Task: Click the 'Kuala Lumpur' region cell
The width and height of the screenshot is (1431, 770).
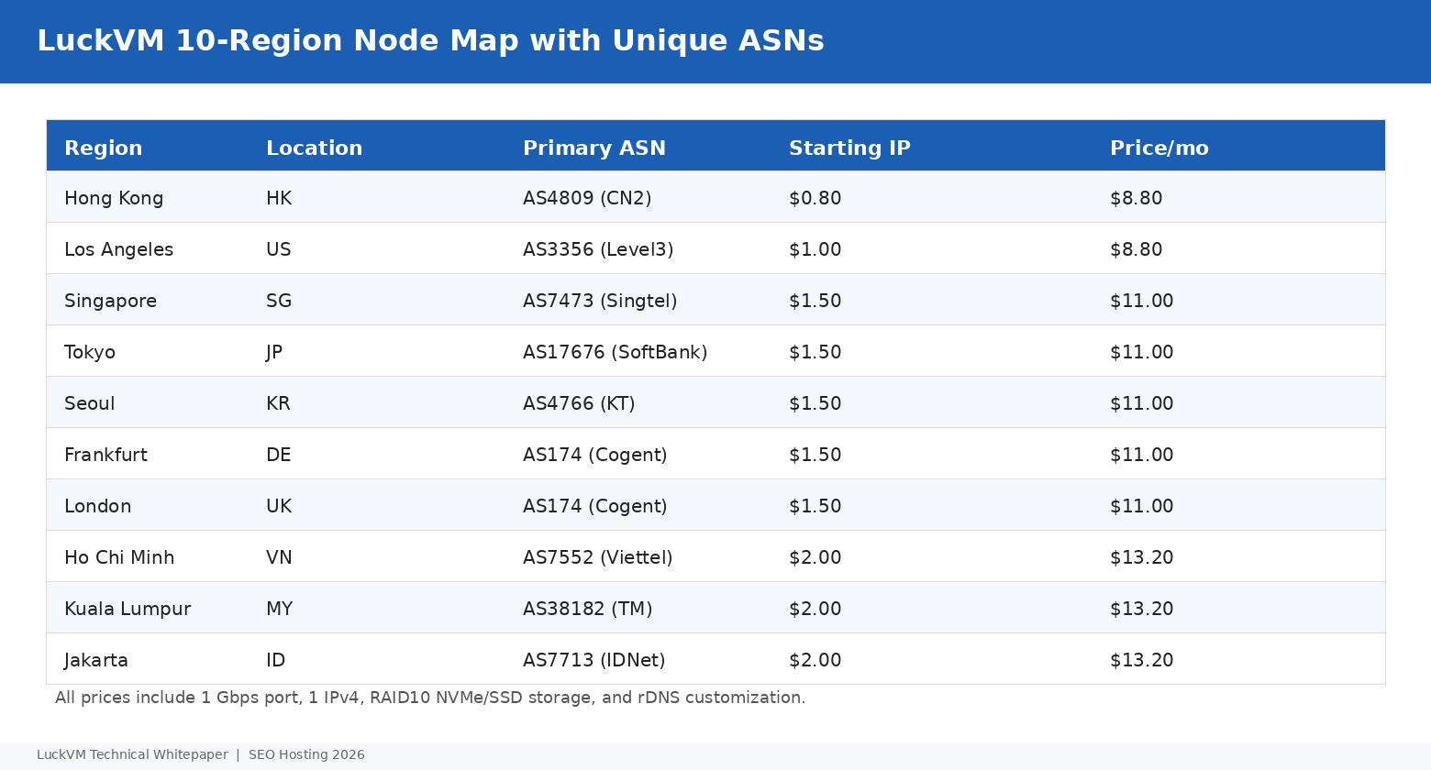Action: click(128, 609)
